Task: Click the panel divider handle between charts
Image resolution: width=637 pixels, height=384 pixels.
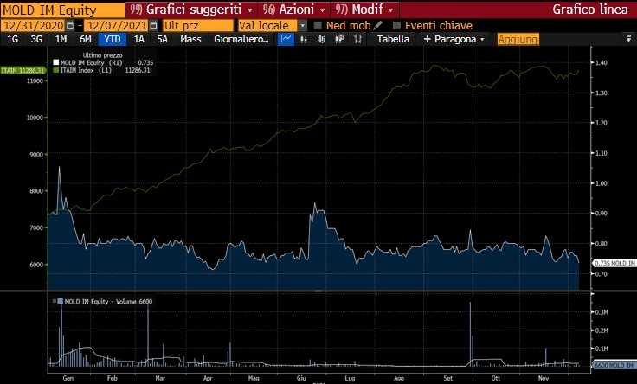Action: pyautogui.click(x=318, y=291)
